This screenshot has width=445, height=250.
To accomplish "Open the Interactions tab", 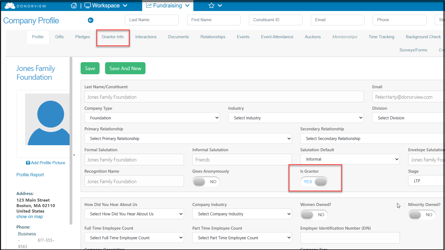I will tap(146, 37).
